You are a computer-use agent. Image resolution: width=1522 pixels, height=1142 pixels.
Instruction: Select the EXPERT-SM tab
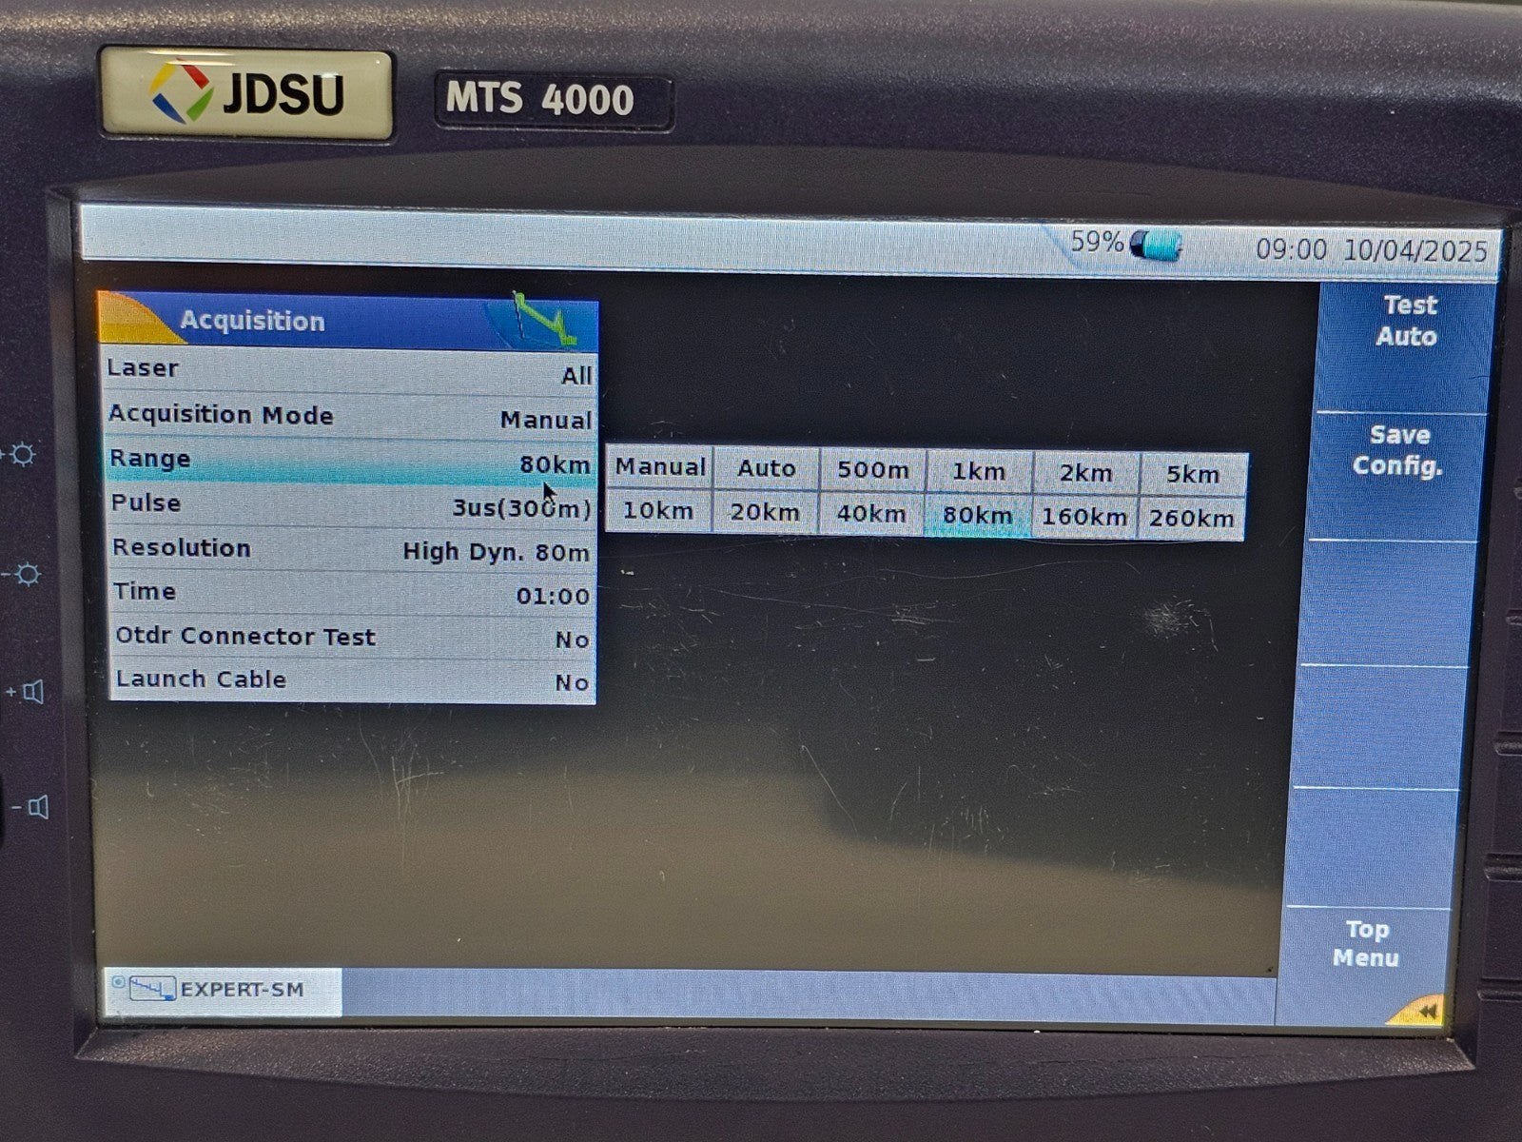[223, 990]
